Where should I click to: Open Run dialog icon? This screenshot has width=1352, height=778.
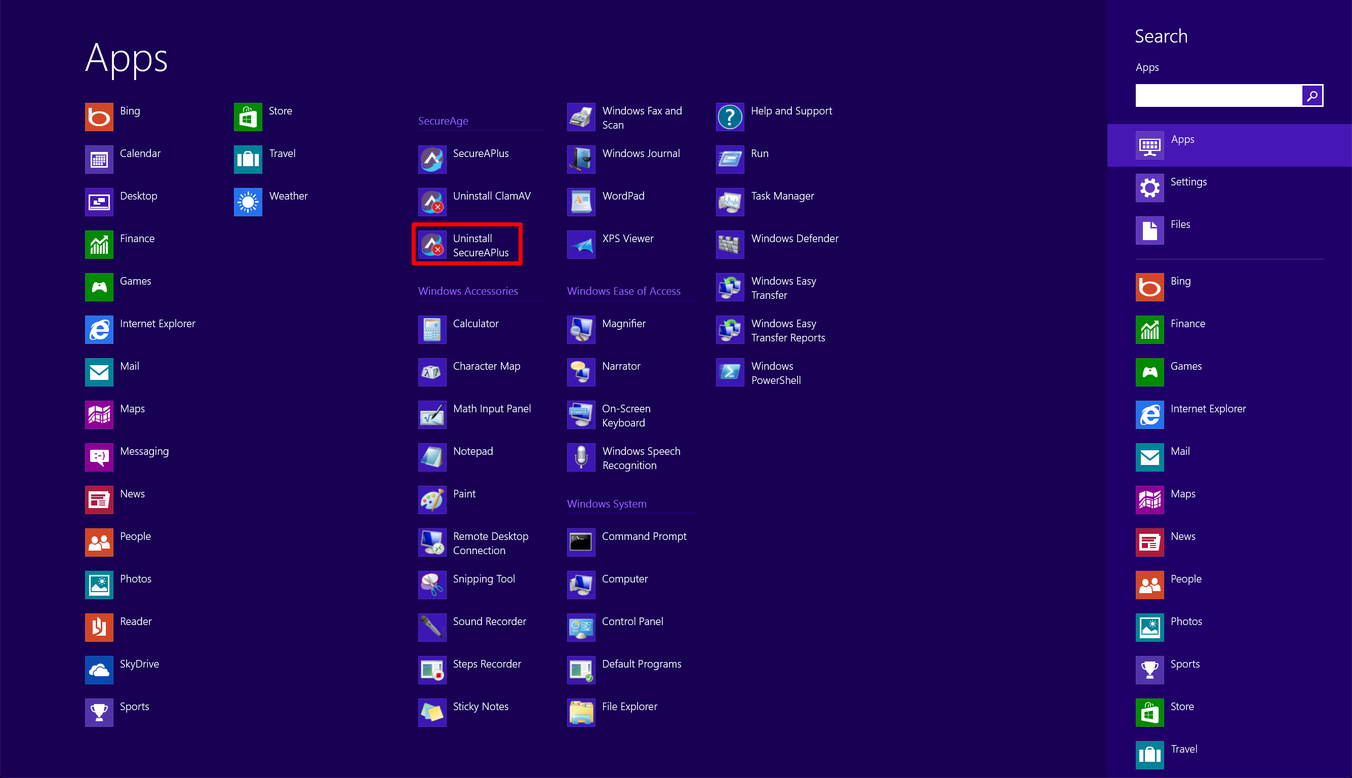730,159
